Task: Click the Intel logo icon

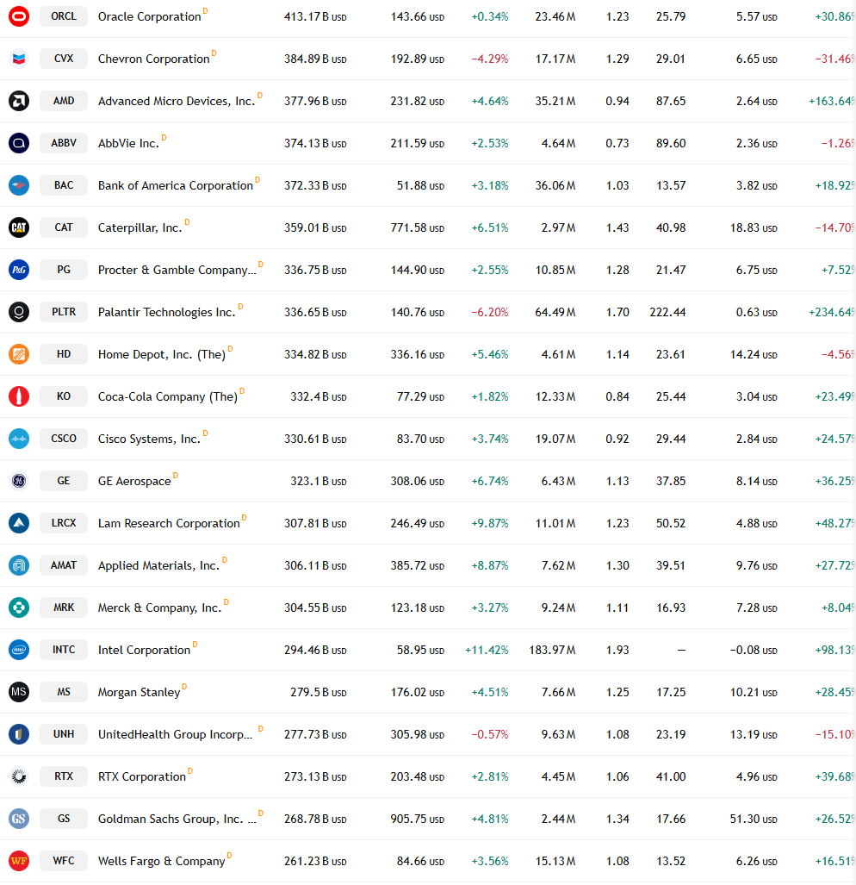Action: [19, 650]
